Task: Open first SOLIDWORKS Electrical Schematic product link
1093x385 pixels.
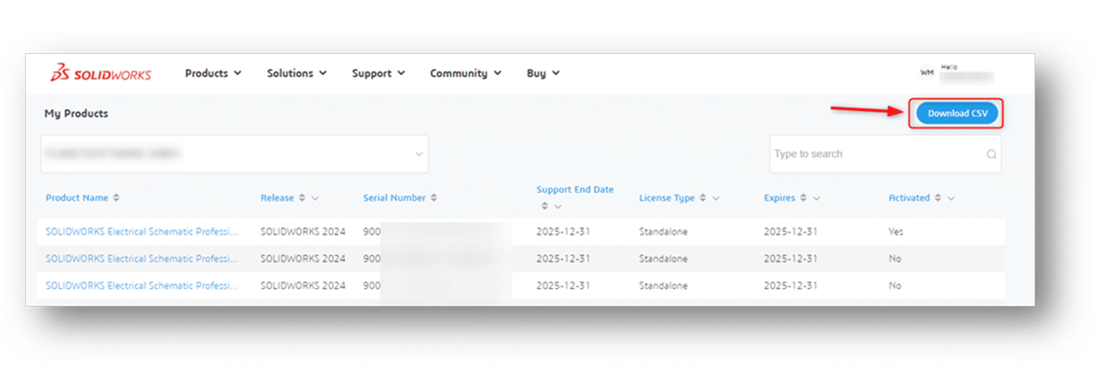Action: click(x=142, y=231)
